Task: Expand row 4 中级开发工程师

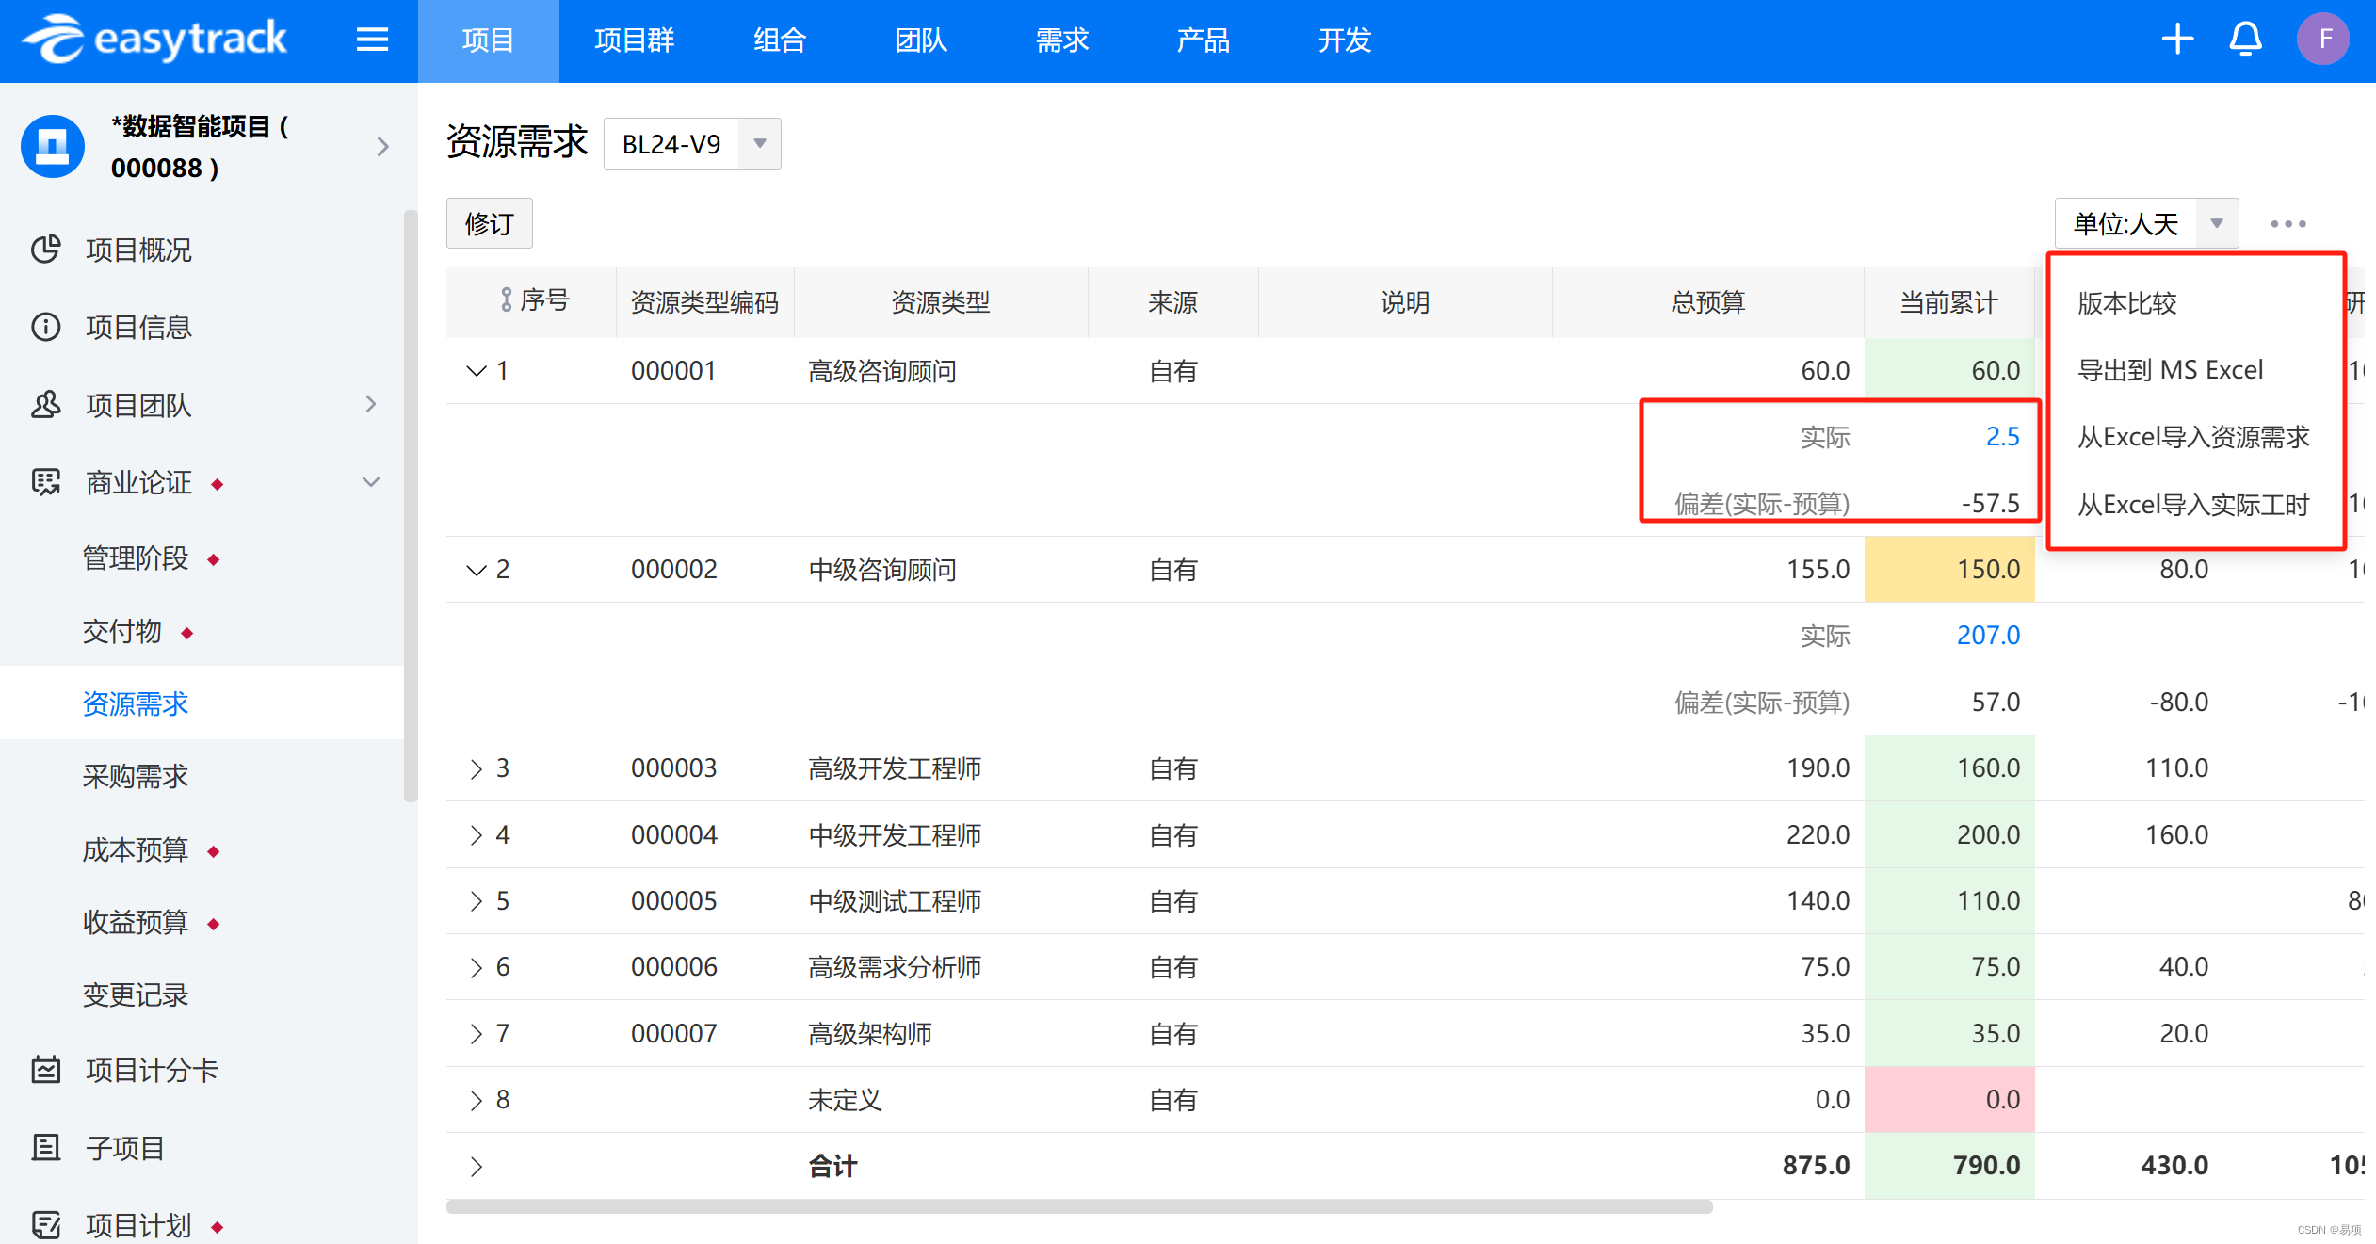Action: point(476,835)
